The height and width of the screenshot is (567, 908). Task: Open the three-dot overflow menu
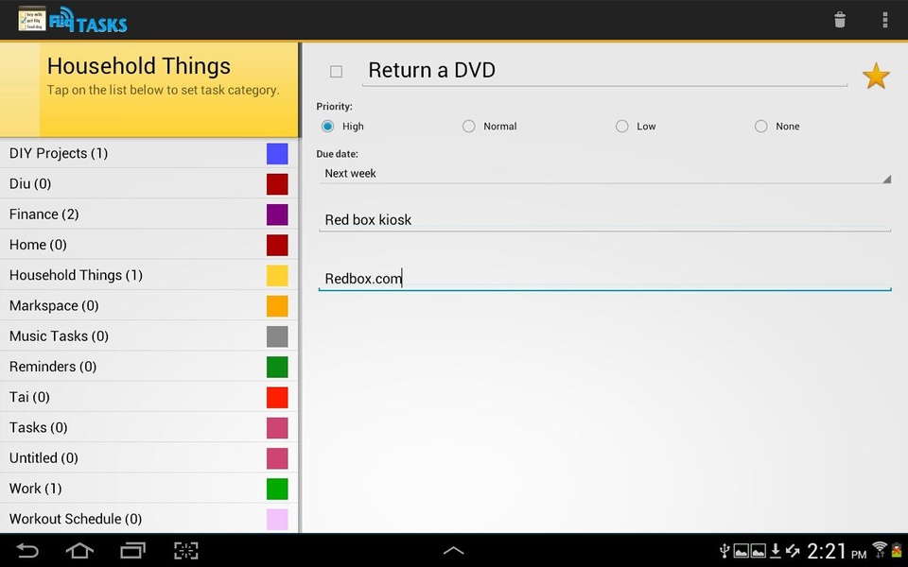[x=885, y=20]
